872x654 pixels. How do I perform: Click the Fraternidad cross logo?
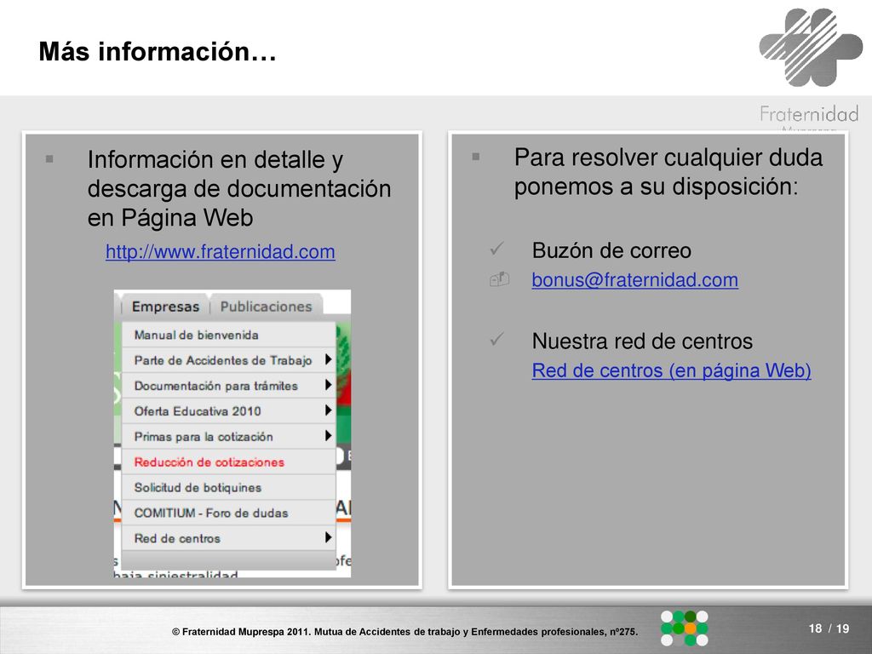coord(811,48)
